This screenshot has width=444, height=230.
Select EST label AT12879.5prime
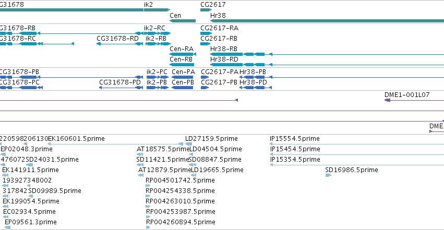click(x=164, y=170)
